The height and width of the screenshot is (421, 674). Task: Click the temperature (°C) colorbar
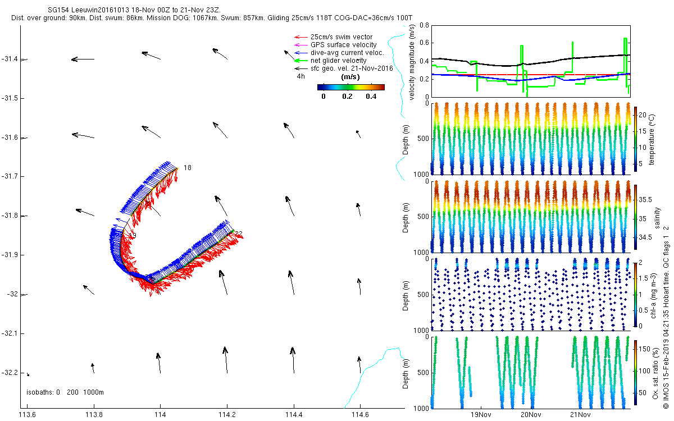[636, 138]
